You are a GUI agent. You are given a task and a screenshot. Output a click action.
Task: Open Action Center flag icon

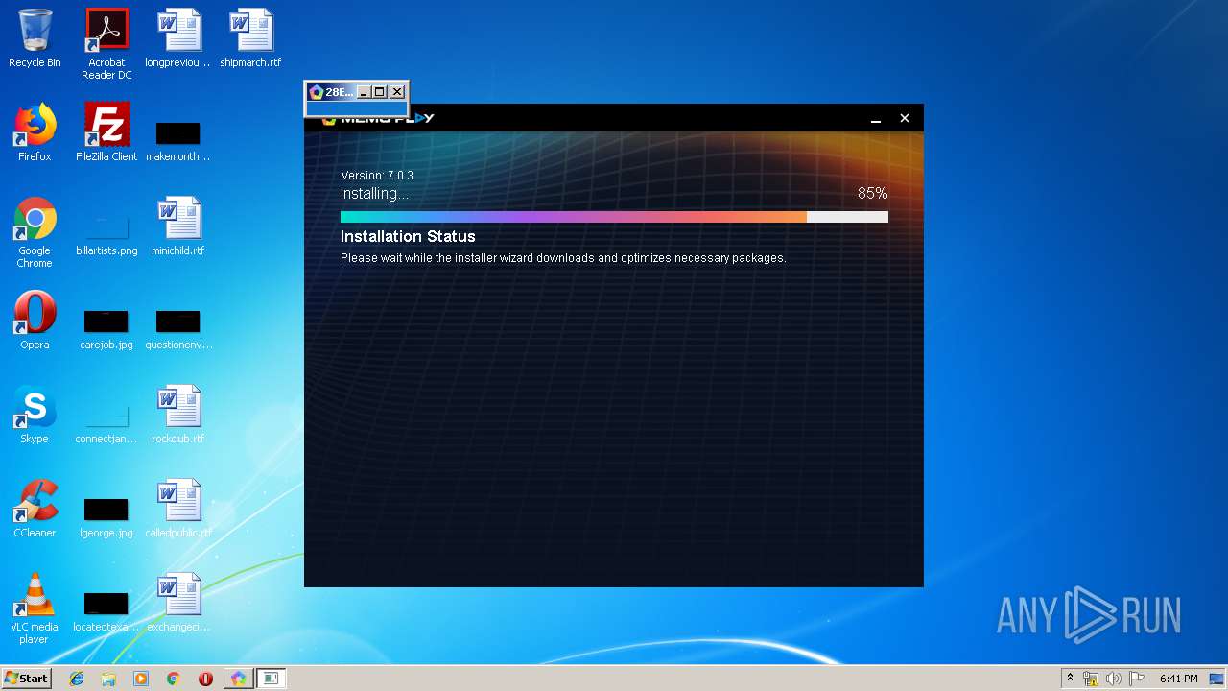pos(1137,679)
